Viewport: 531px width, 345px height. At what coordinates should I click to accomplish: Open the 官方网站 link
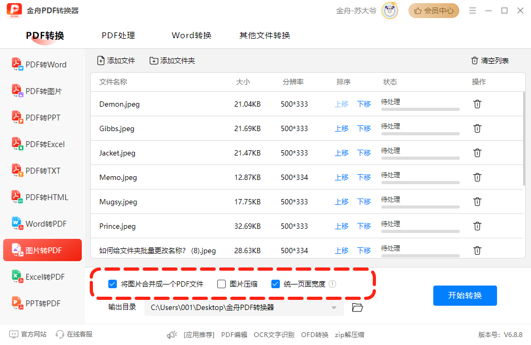(x=28, y=334)
